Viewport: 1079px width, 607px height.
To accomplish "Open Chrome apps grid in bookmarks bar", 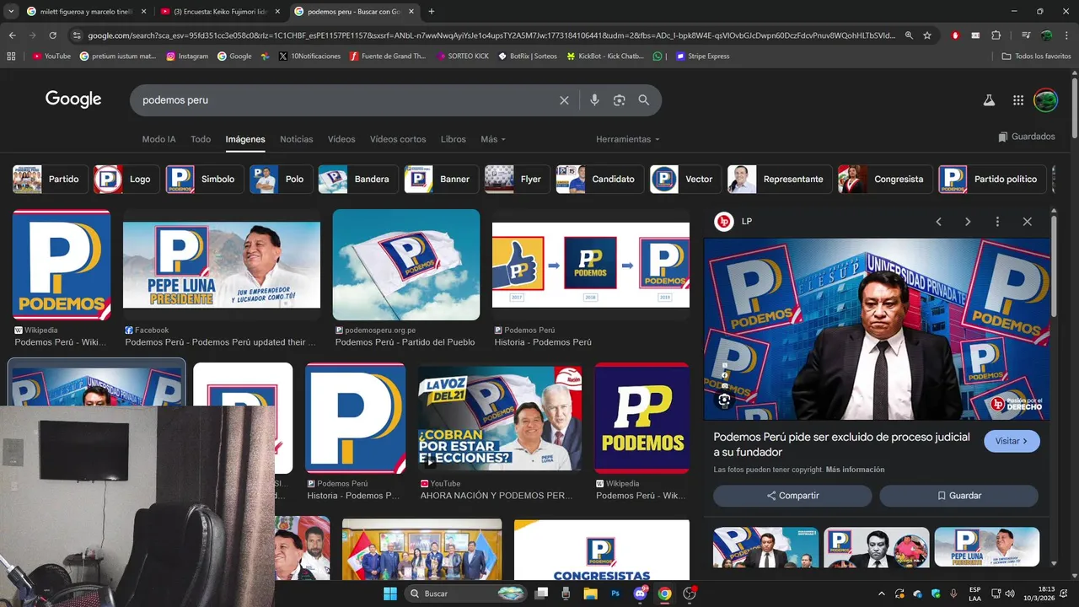I will click(x=11, y=56).
